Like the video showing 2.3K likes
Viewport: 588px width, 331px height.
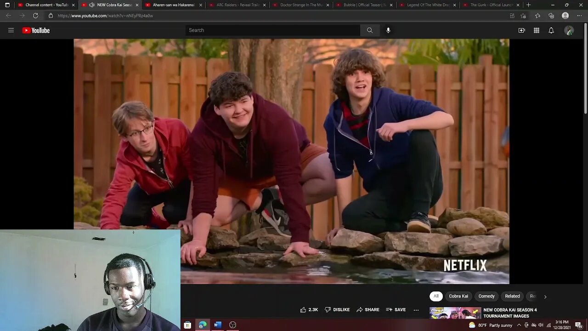(309, 310)
